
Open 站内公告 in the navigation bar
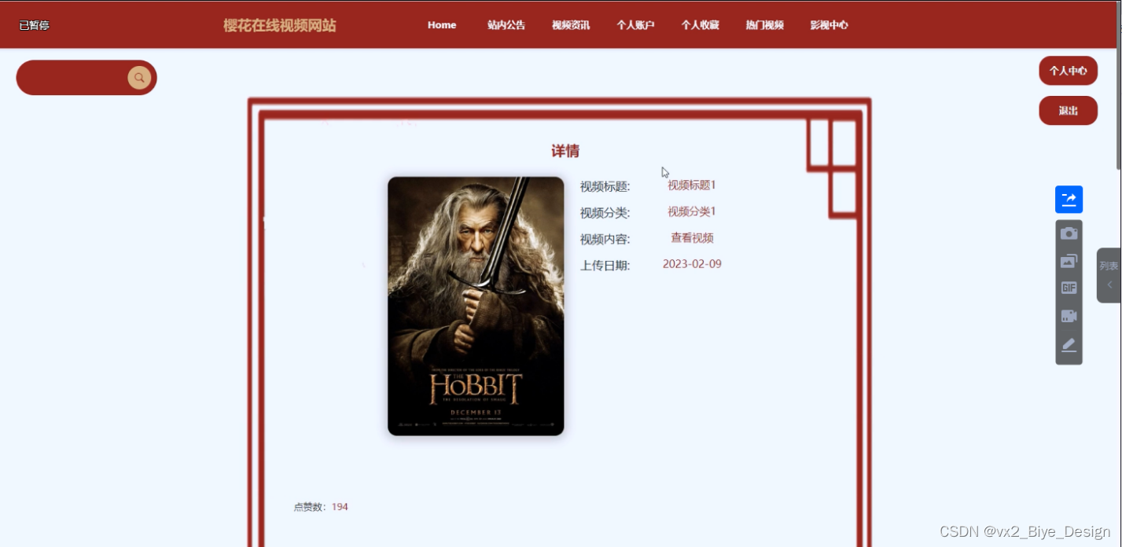[x=506, y=25]
